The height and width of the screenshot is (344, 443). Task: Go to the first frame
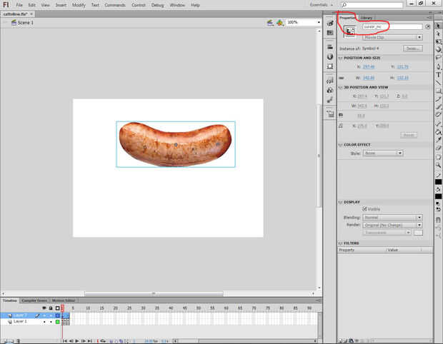[65, 341]
